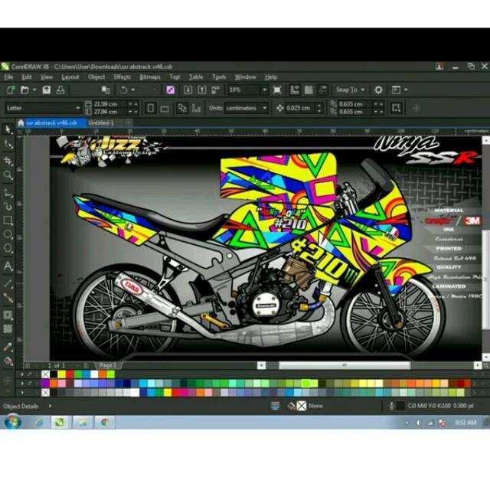
Task: Toggle Show Guidelines button
Action: point(322,90)
